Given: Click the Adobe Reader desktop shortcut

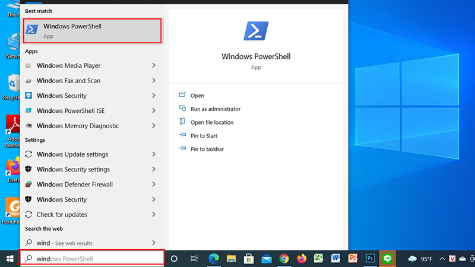Looking at the screenshot, I should tap(12, 131).
